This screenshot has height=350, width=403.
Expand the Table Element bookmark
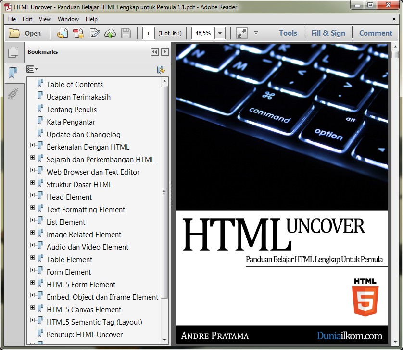32,258
